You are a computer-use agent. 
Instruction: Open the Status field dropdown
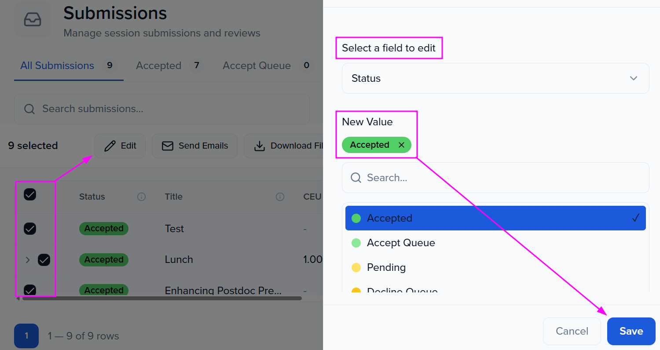pos(495,78)
